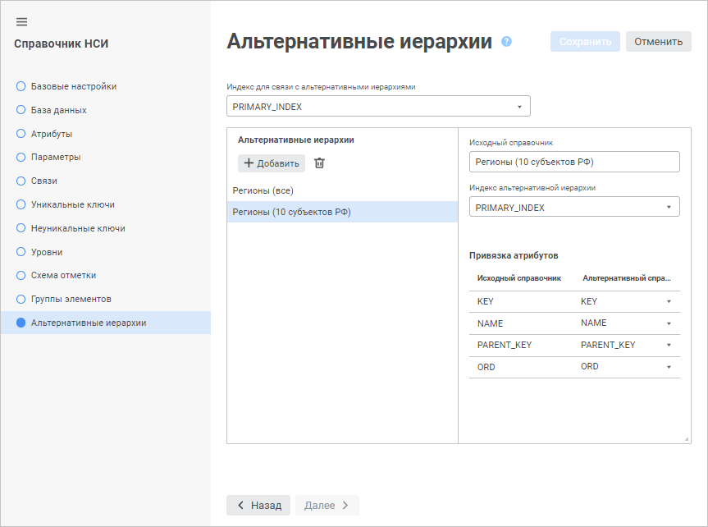This screenshot has width=708, height=527.
Task: Open the Уникальные ключи section
Action: pos(72,204)
